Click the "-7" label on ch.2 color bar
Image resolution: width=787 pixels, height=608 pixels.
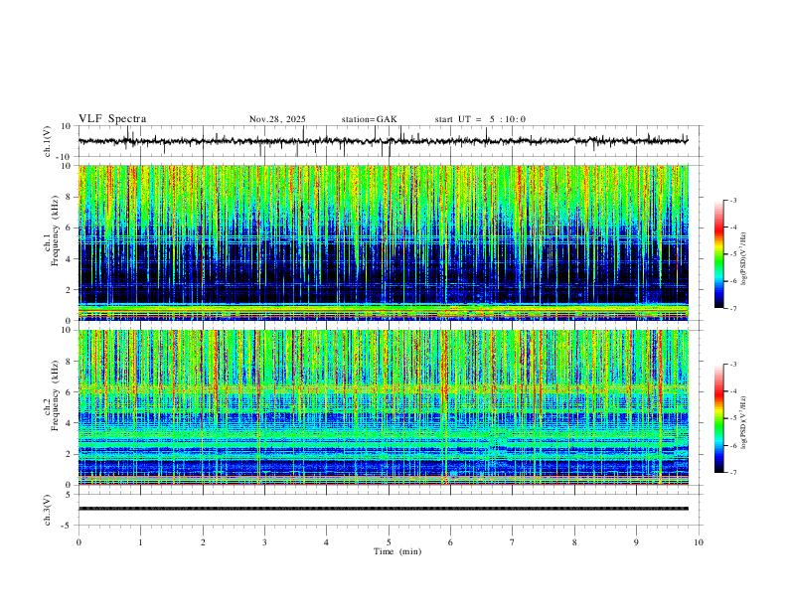pos(732,473)
